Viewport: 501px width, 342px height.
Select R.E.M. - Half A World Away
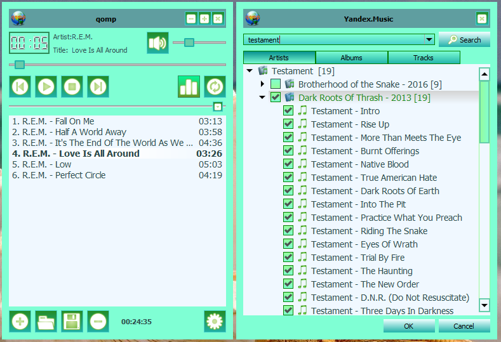(x=117, y=132)
